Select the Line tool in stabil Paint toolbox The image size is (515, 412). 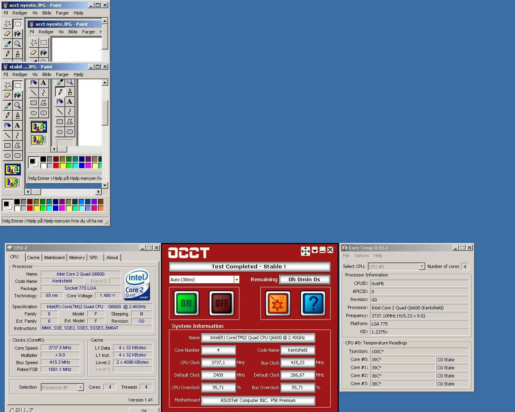[x=7, y=135]
